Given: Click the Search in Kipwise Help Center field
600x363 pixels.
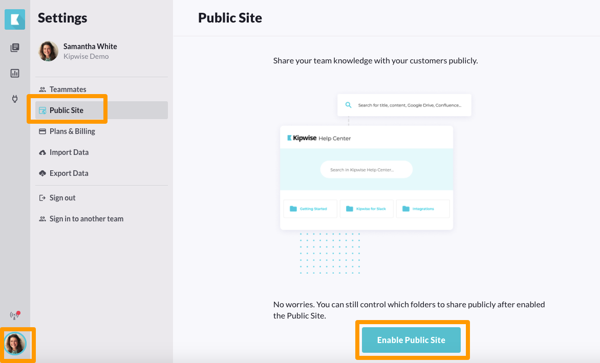Looking at the screenshot, I should click(366, 169).
